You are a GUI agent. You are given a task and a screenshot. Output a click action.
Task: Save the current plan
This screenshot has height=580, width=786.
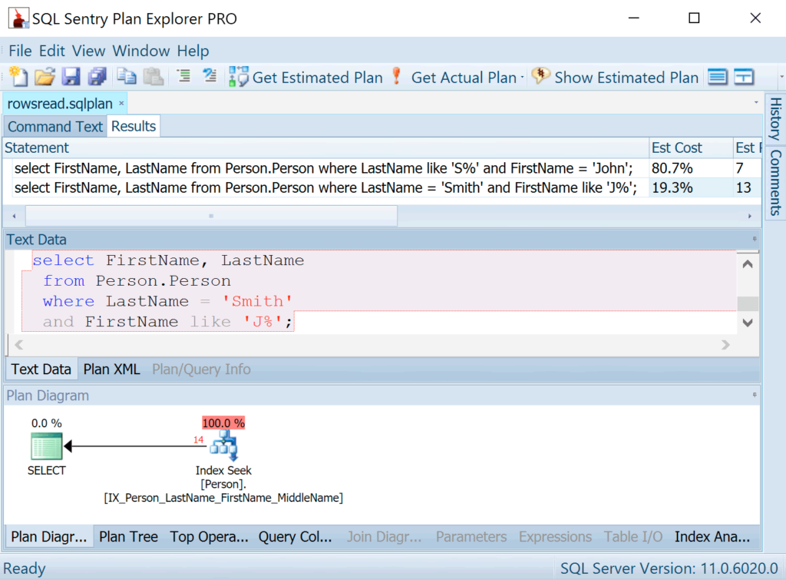click(71, 77)
